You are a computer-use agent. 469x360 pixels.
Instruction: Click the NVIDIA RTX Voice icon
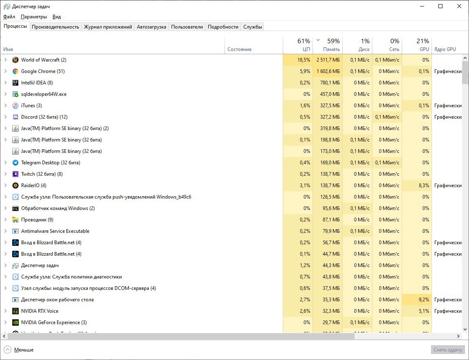[x=15, y=311]
